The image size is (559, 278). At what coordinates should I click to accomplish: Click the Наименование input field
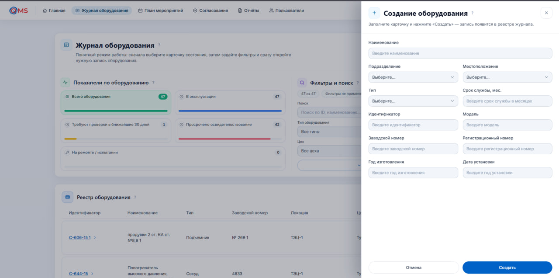pyautogui.click(x=460, y=53)
